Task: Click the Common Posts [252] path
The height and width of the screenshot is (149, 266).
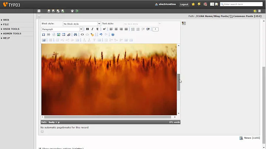Action: click(x=247, y=16)
